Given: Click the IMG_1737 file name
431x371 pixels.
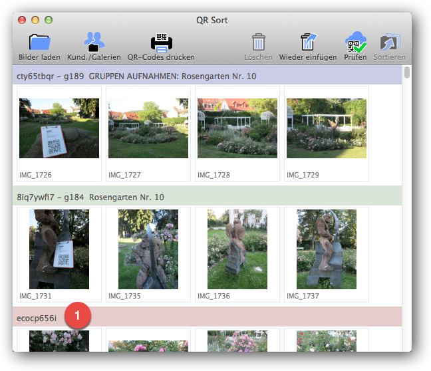Looking at the screenshot, I should point(303,296).
